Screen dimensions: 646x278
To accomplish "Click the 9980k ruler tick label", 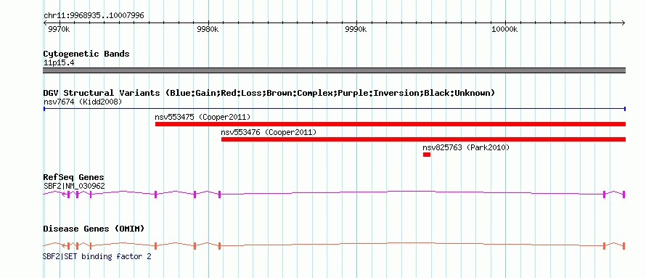I will (x=208, y=30).
